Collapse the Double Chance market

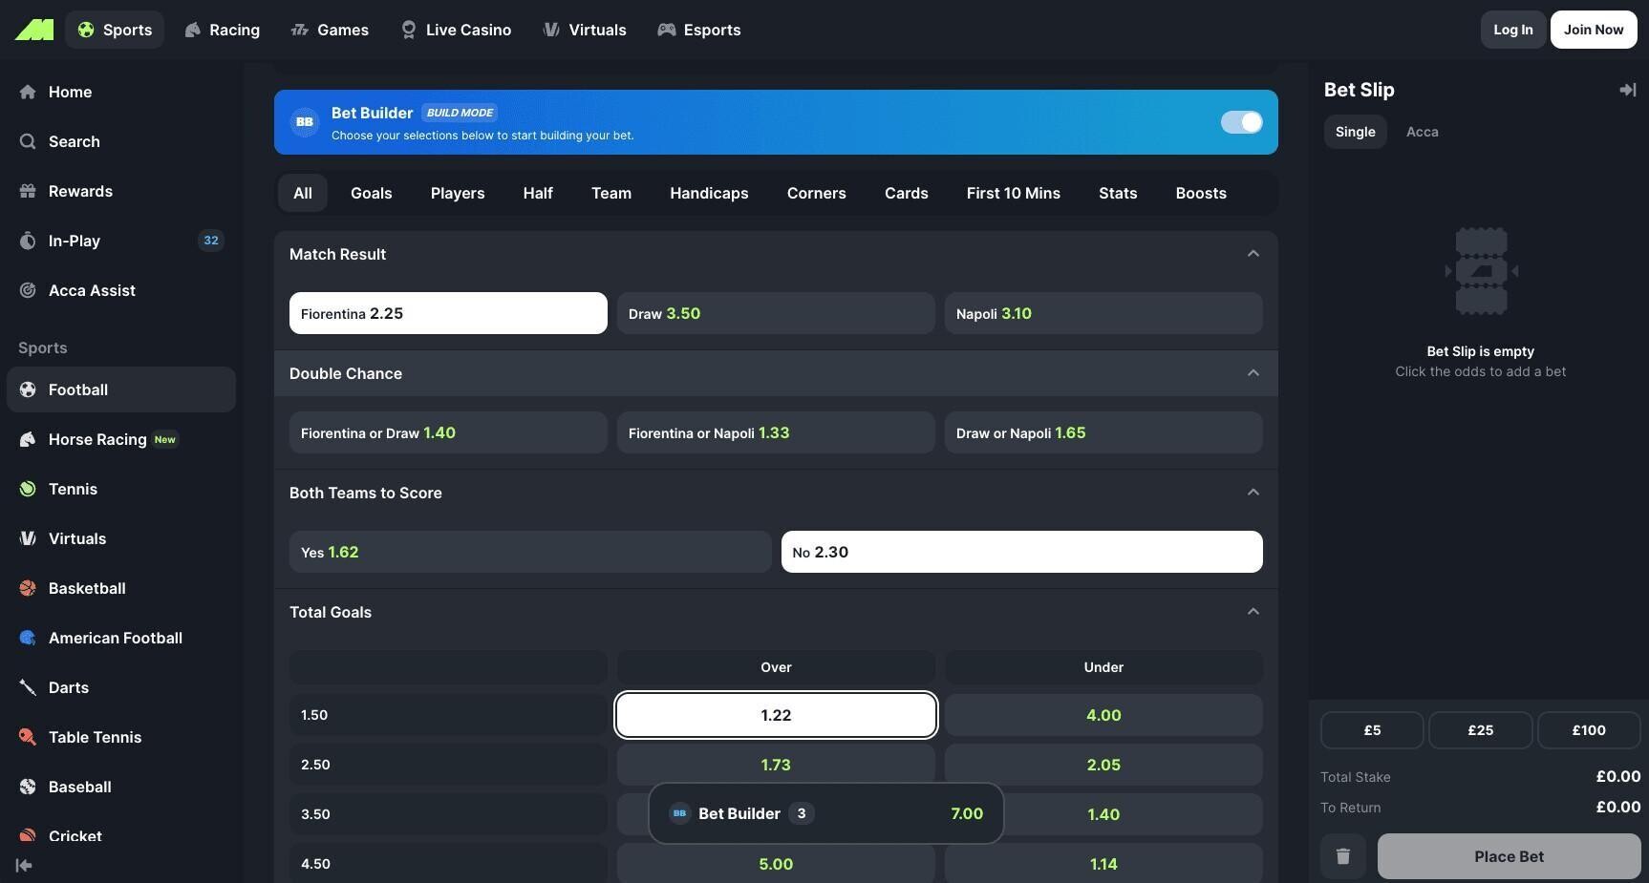click(x=1253, y=373)
